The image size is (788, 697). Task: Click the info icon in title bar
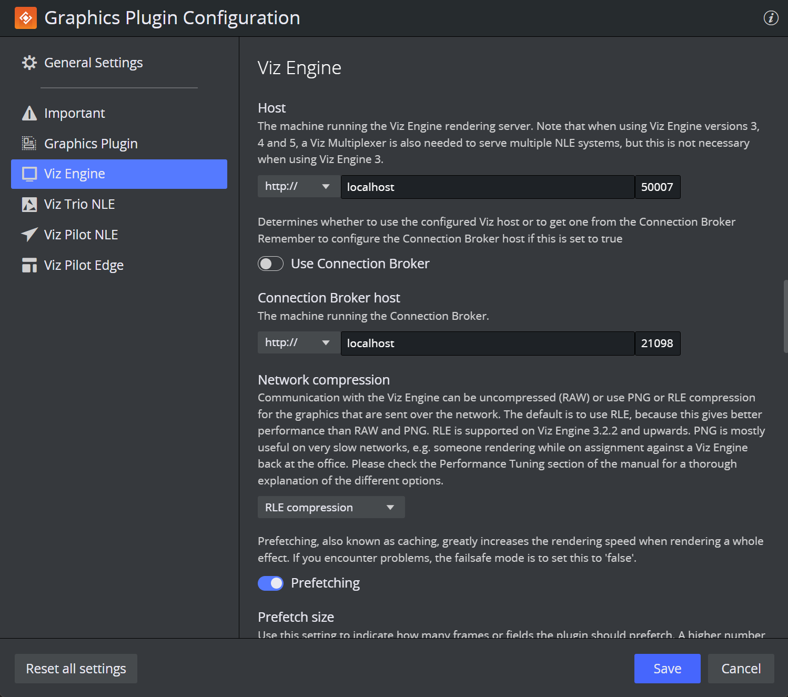point(771,18)
